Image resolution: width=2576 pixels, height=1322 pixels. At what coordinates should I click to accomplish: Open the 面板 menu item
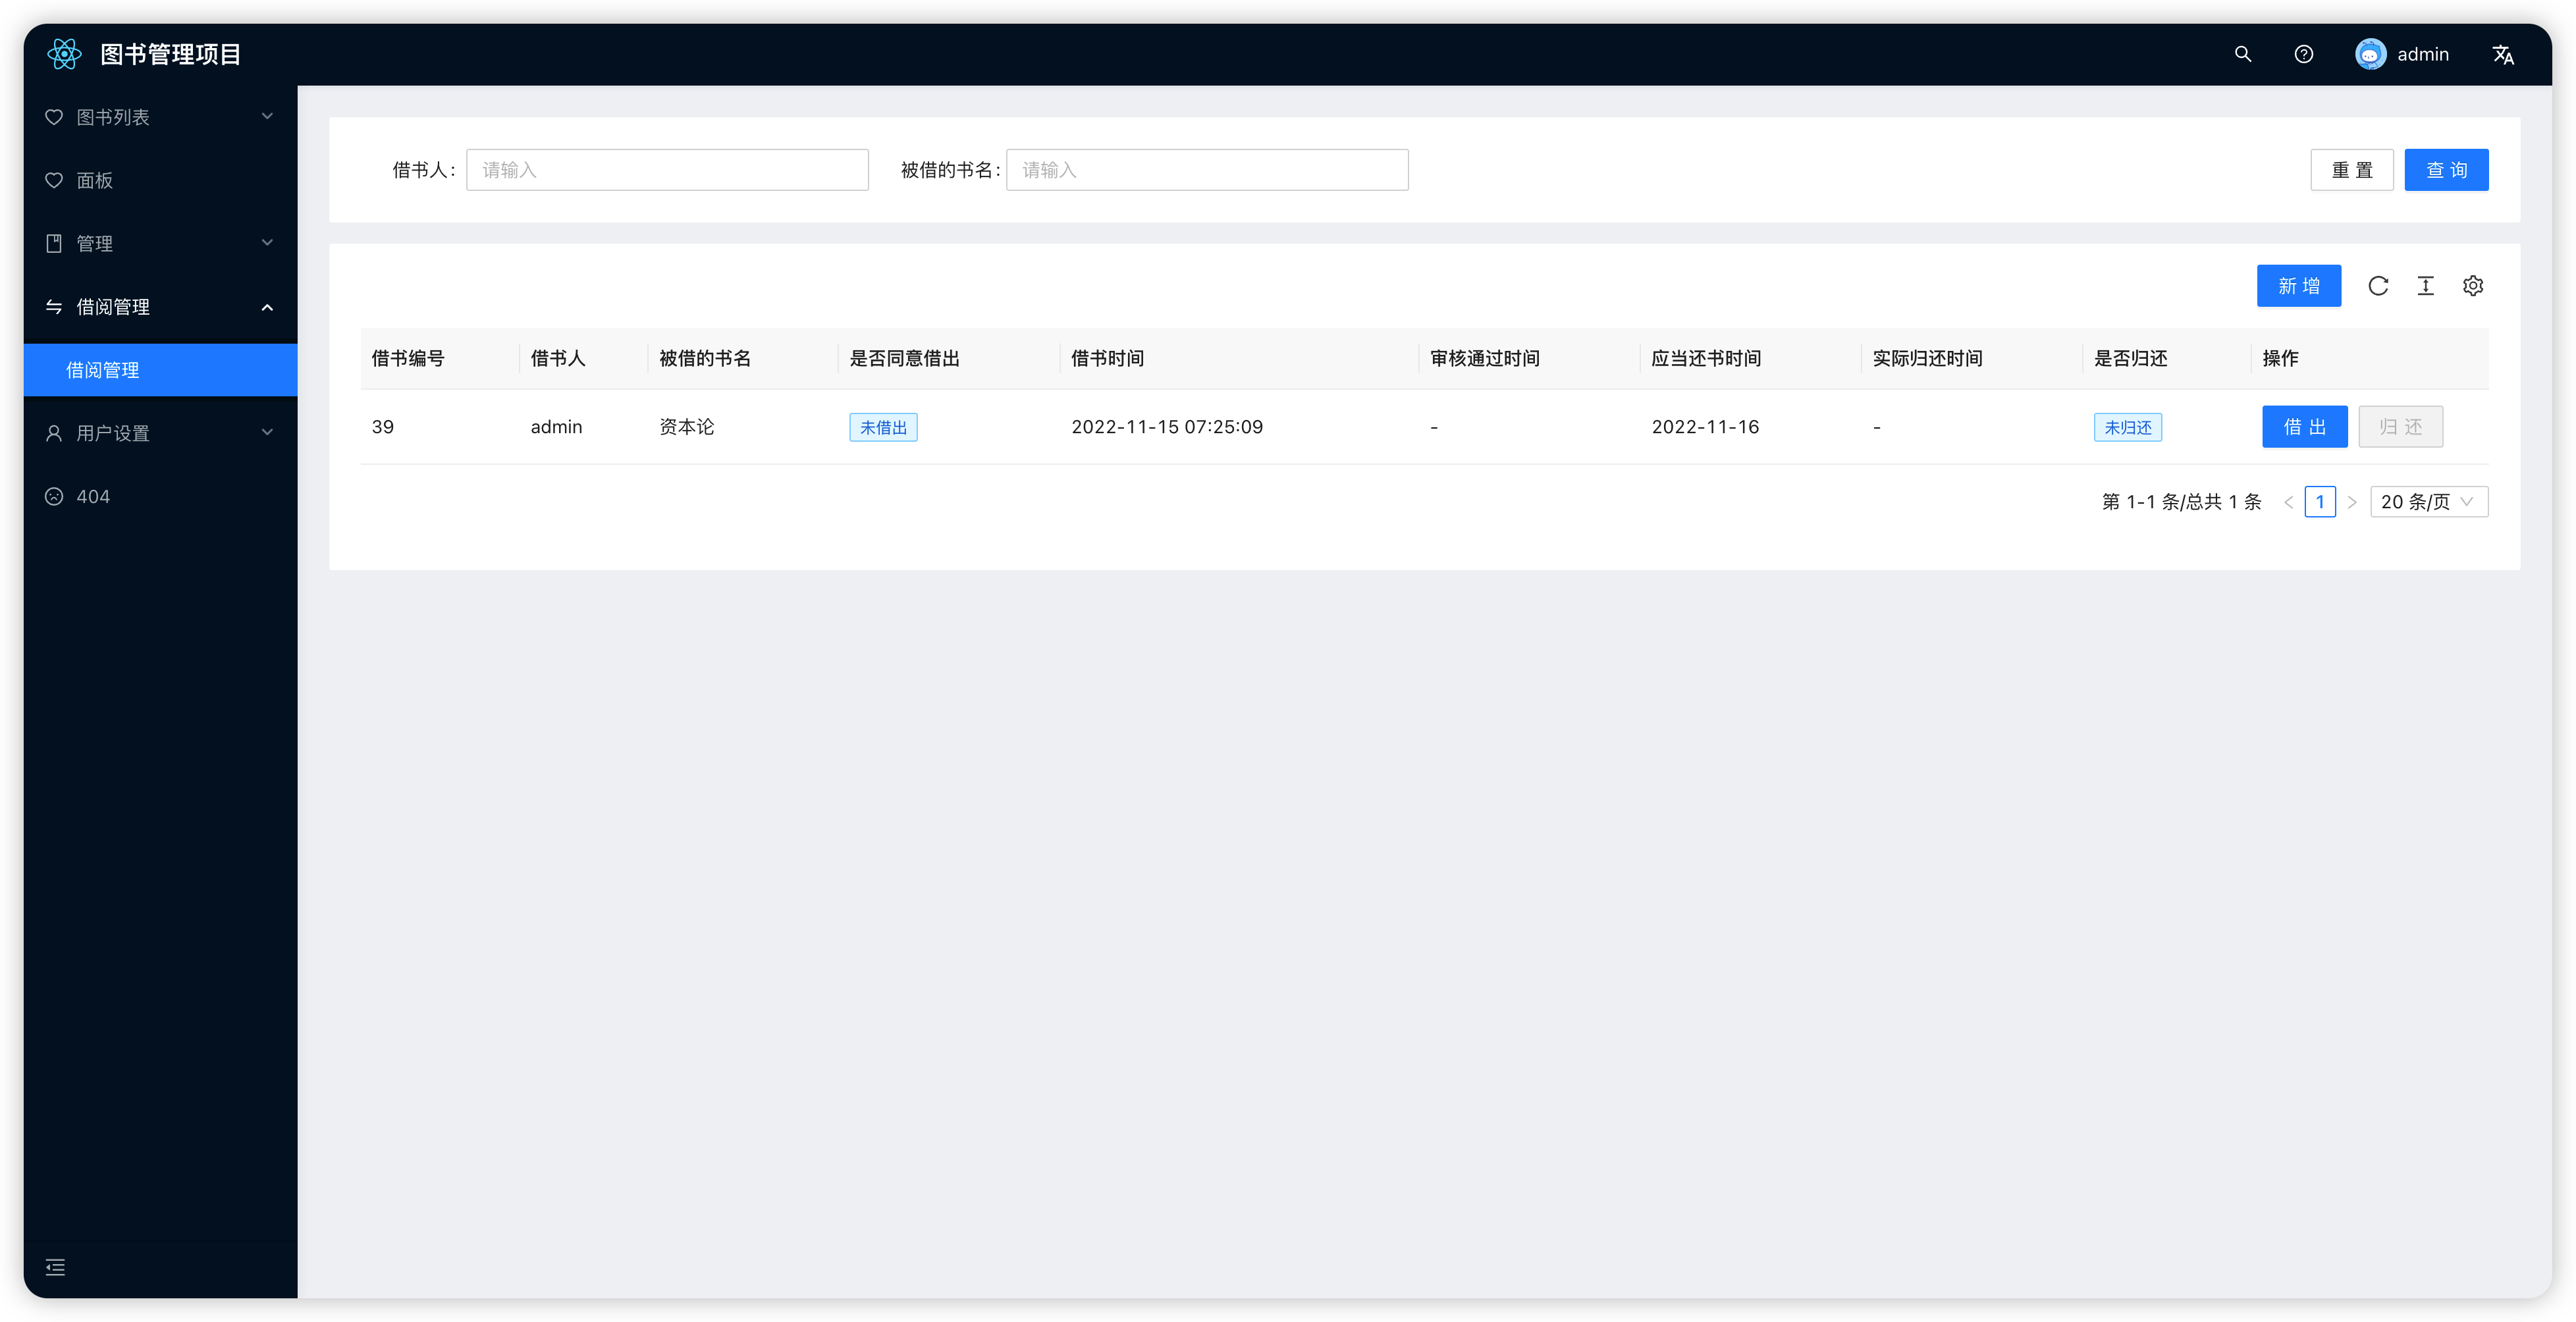click(95, 180)
